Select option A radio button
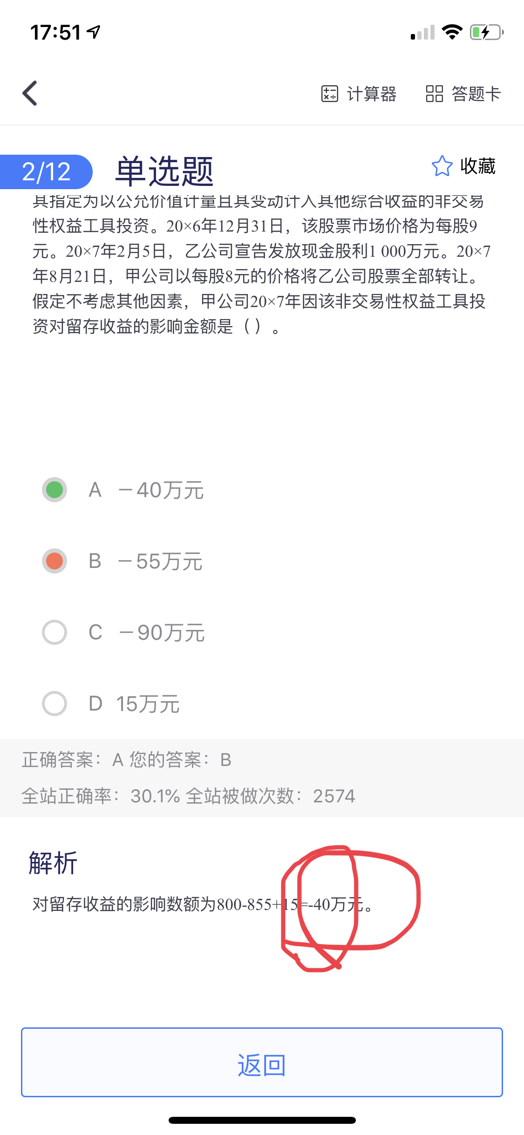 (x=54, y=490)
